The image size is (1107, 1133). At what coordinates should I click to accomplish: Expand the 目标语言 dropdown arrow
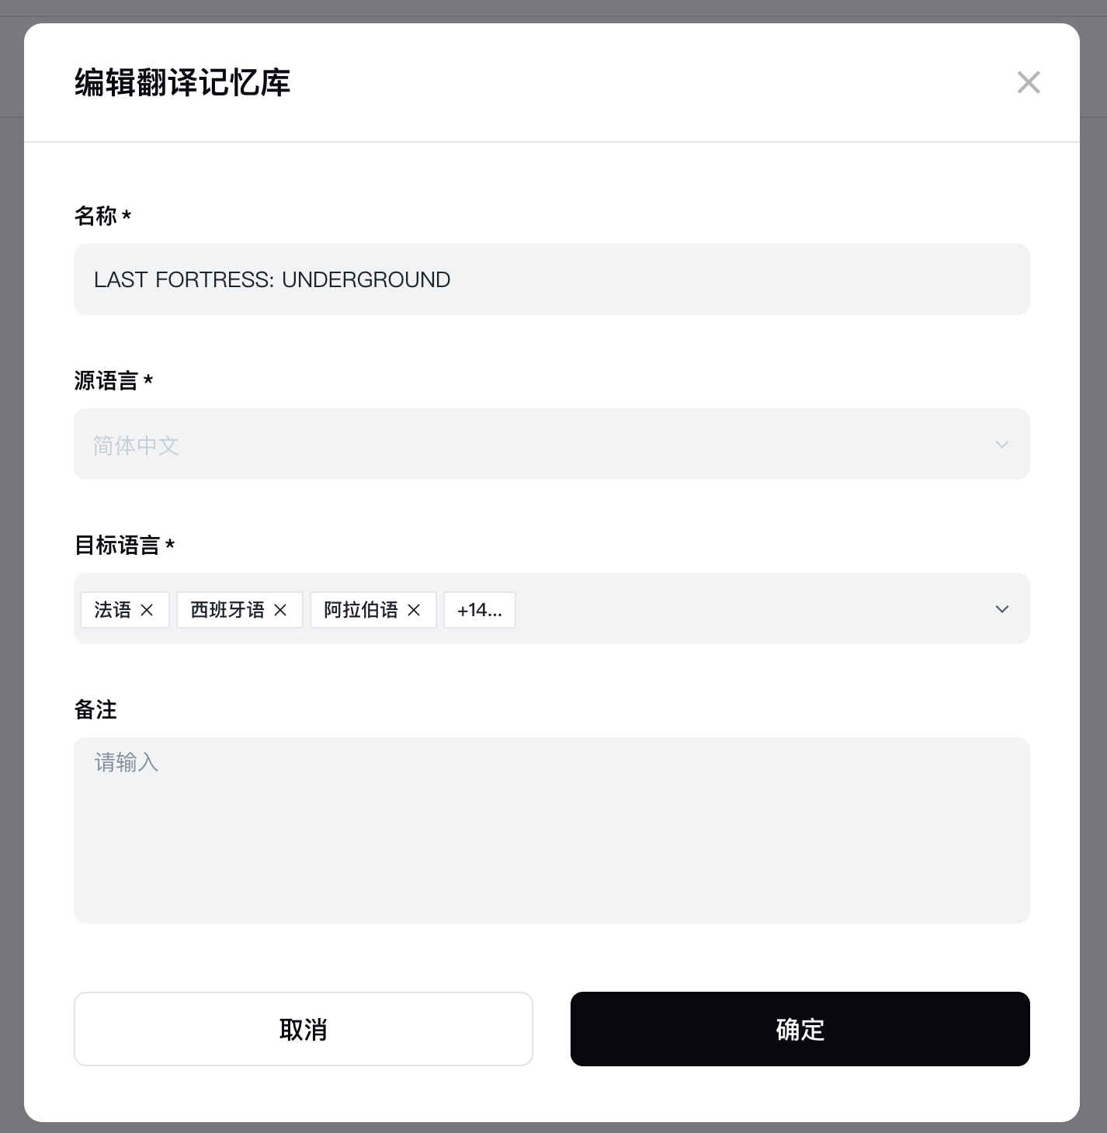pyautogui.click(x=1001, y=609)
